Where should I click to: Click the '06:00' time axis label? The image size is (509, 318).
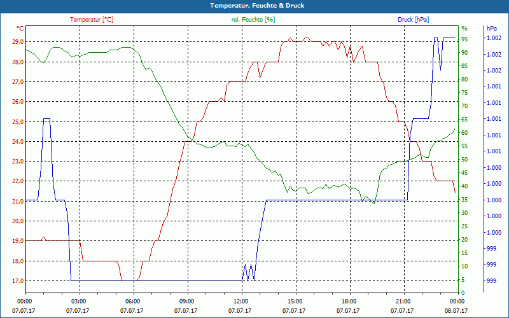(132, 301)
